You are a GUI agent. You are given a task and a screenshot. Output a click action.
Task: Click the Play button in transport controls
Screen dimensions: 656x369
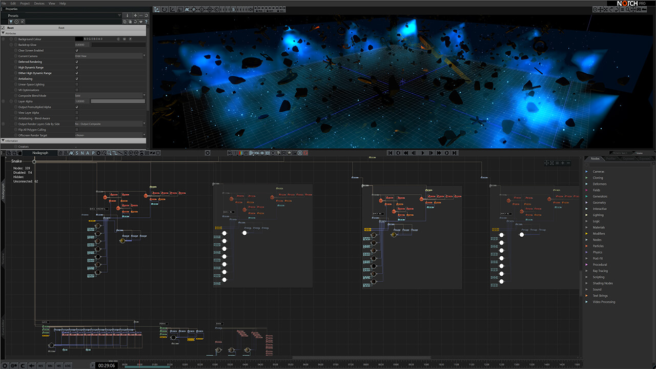pos(423,153)
